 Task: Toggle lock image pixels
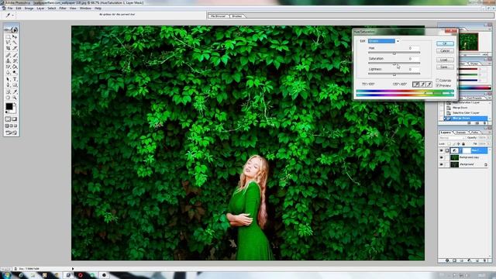pos(453,144)
